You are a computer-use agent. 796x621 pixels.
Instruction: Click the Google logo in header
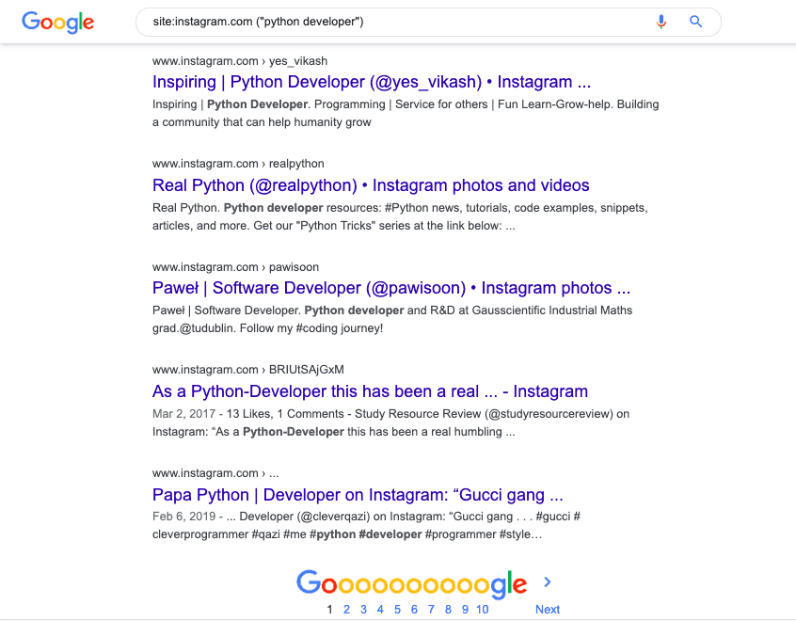pyautogui.click(x=57, y=22)
